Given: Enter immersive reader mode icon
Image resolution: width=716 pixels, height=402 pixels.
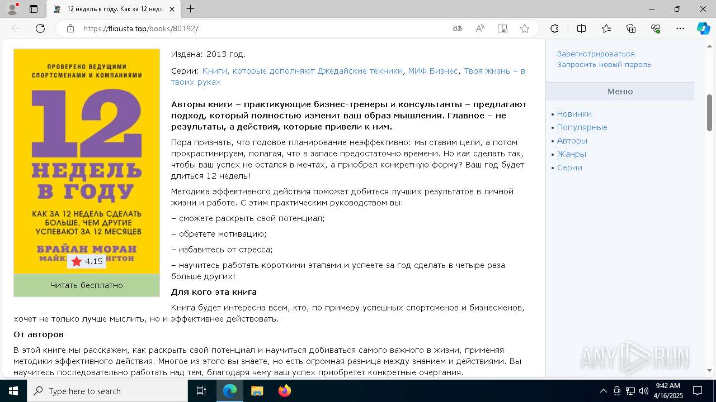Looking at the screenshot, I should pyautogui.click(x=502, y=28).
